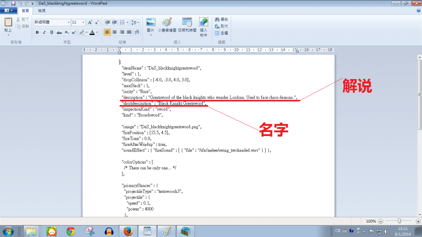Click the Find (尋找) button
The height and width of the screenshot is (237, 422).
point(221,19)
